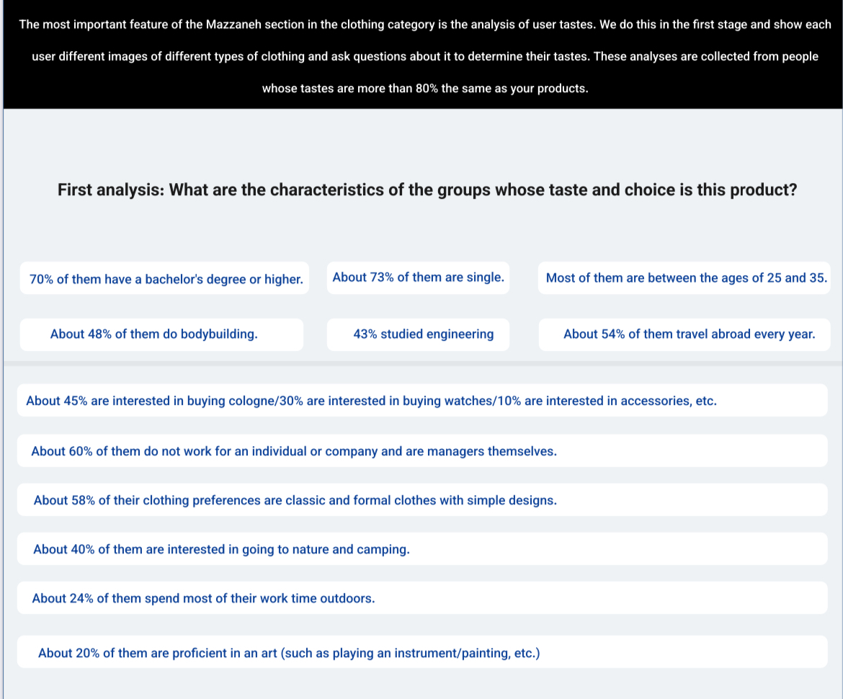Click the 43% studied engineering card
843x699 pixels.
click(423, 334)
